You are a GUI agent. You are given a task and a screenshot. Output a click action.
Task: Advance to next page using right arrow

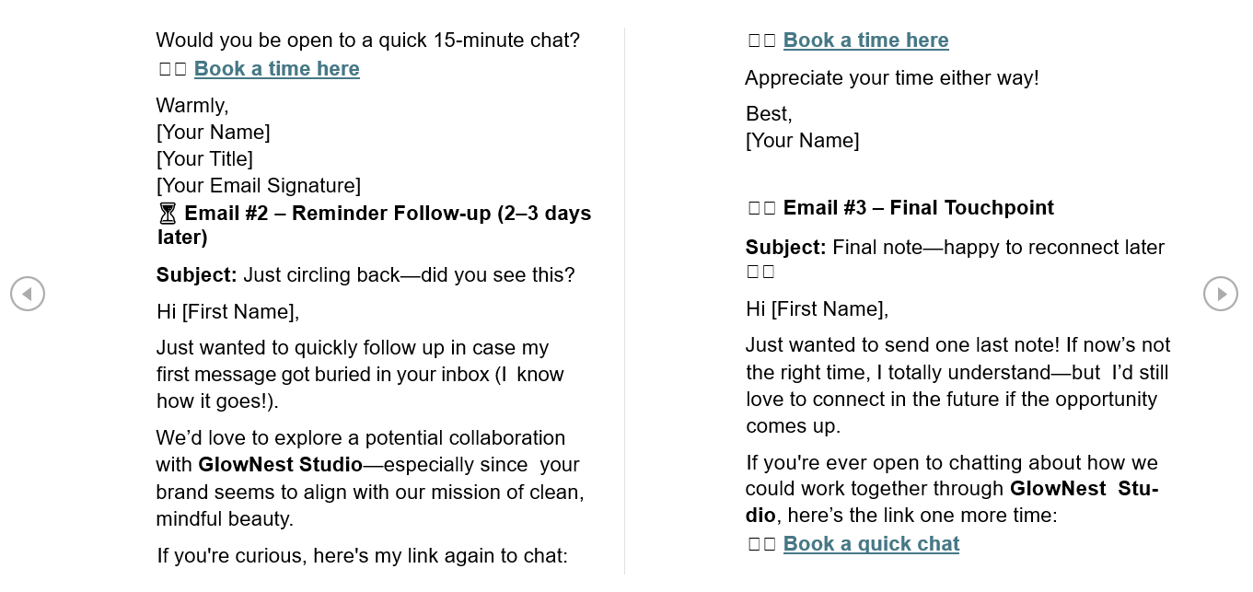tap(1221, 294)
